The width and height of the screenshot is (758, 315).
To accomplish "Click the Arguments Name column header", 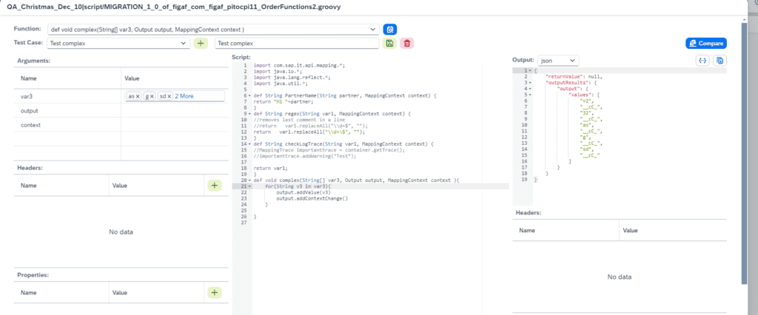I will [x=67, y=78].
